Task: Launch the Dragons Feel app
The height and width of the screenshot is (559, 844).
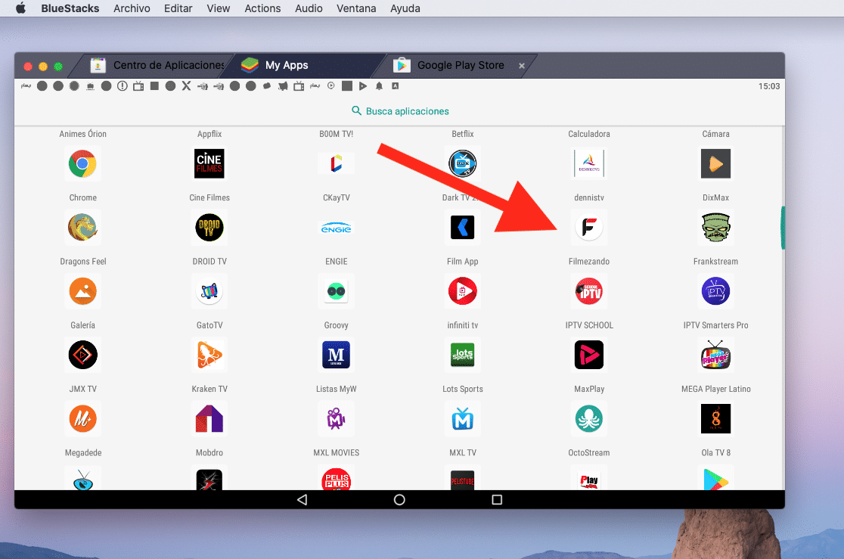Action: 83,228
